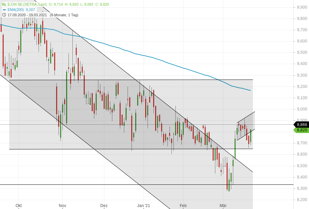The image size is (309, 209).
Task: Click the close value C: 8,820
Action: pos(102,4)
